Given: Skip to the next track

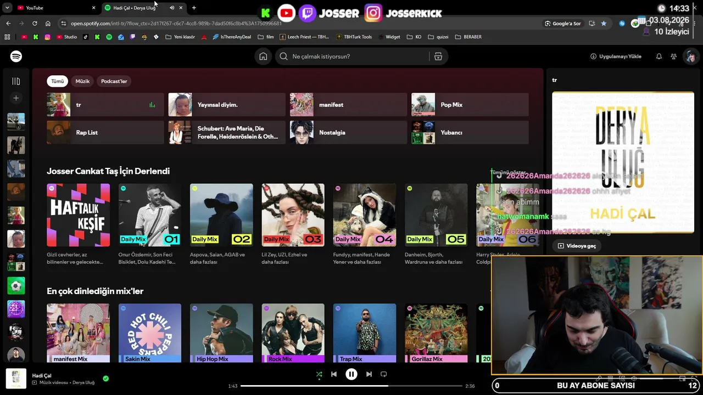Looking at the screenshot, I should 369,374.
